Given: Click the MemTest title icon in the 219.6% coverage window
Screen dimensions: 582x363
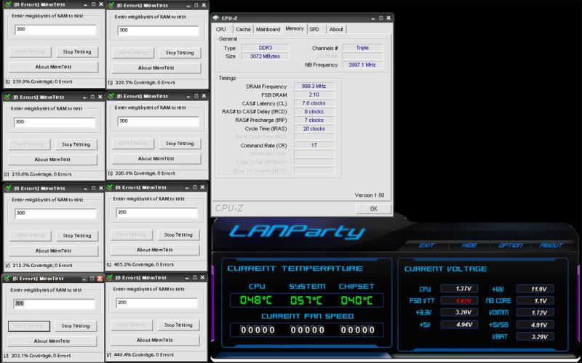Looking at the screenshot, I should (x=7, y=97).
